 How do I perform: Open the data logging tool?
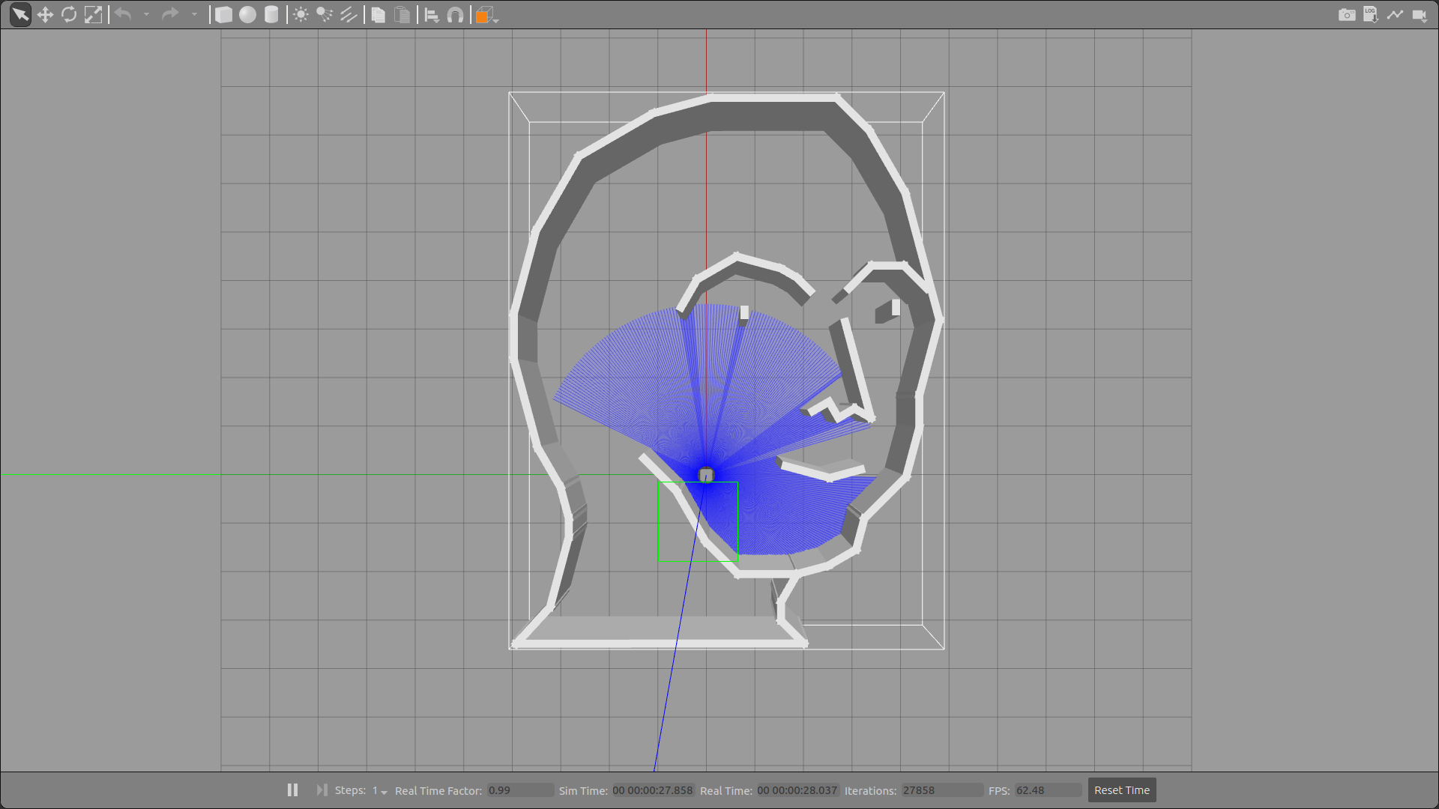click(x=1371, y=15)
